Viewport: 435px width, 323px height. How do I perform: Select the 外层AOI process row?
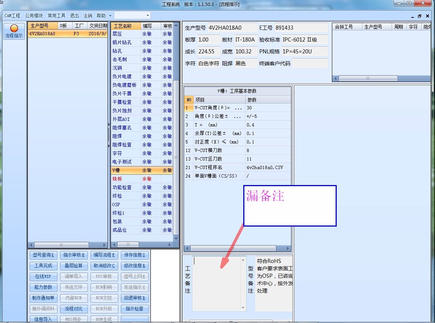[142, 119]
